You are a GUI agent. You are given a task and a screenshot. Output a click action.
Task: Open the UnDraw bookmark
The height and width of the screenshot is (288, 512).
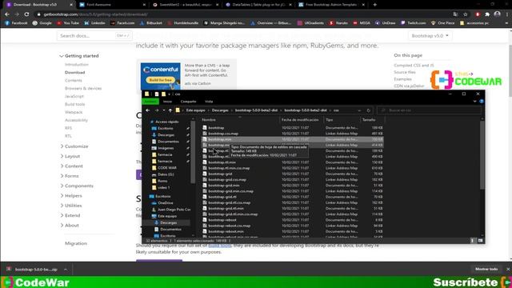click(386, 23)
